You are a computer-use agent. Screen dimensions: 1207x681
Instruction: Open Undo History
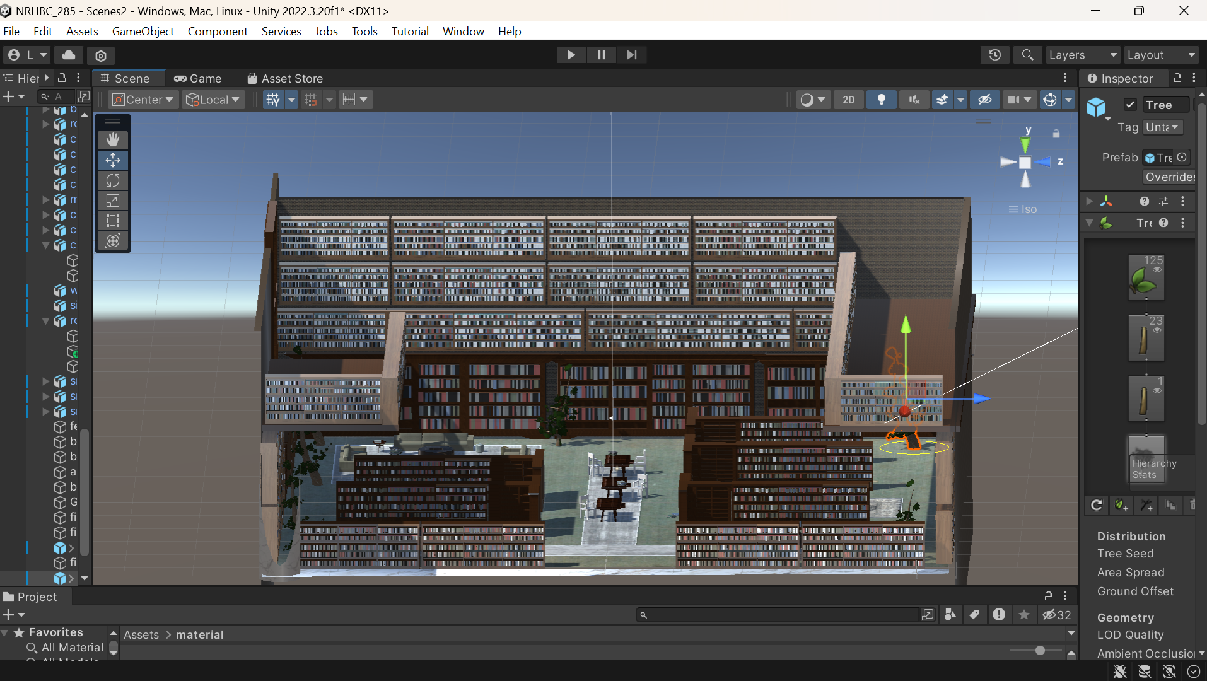pyautogui.click(x=995, y=55)
